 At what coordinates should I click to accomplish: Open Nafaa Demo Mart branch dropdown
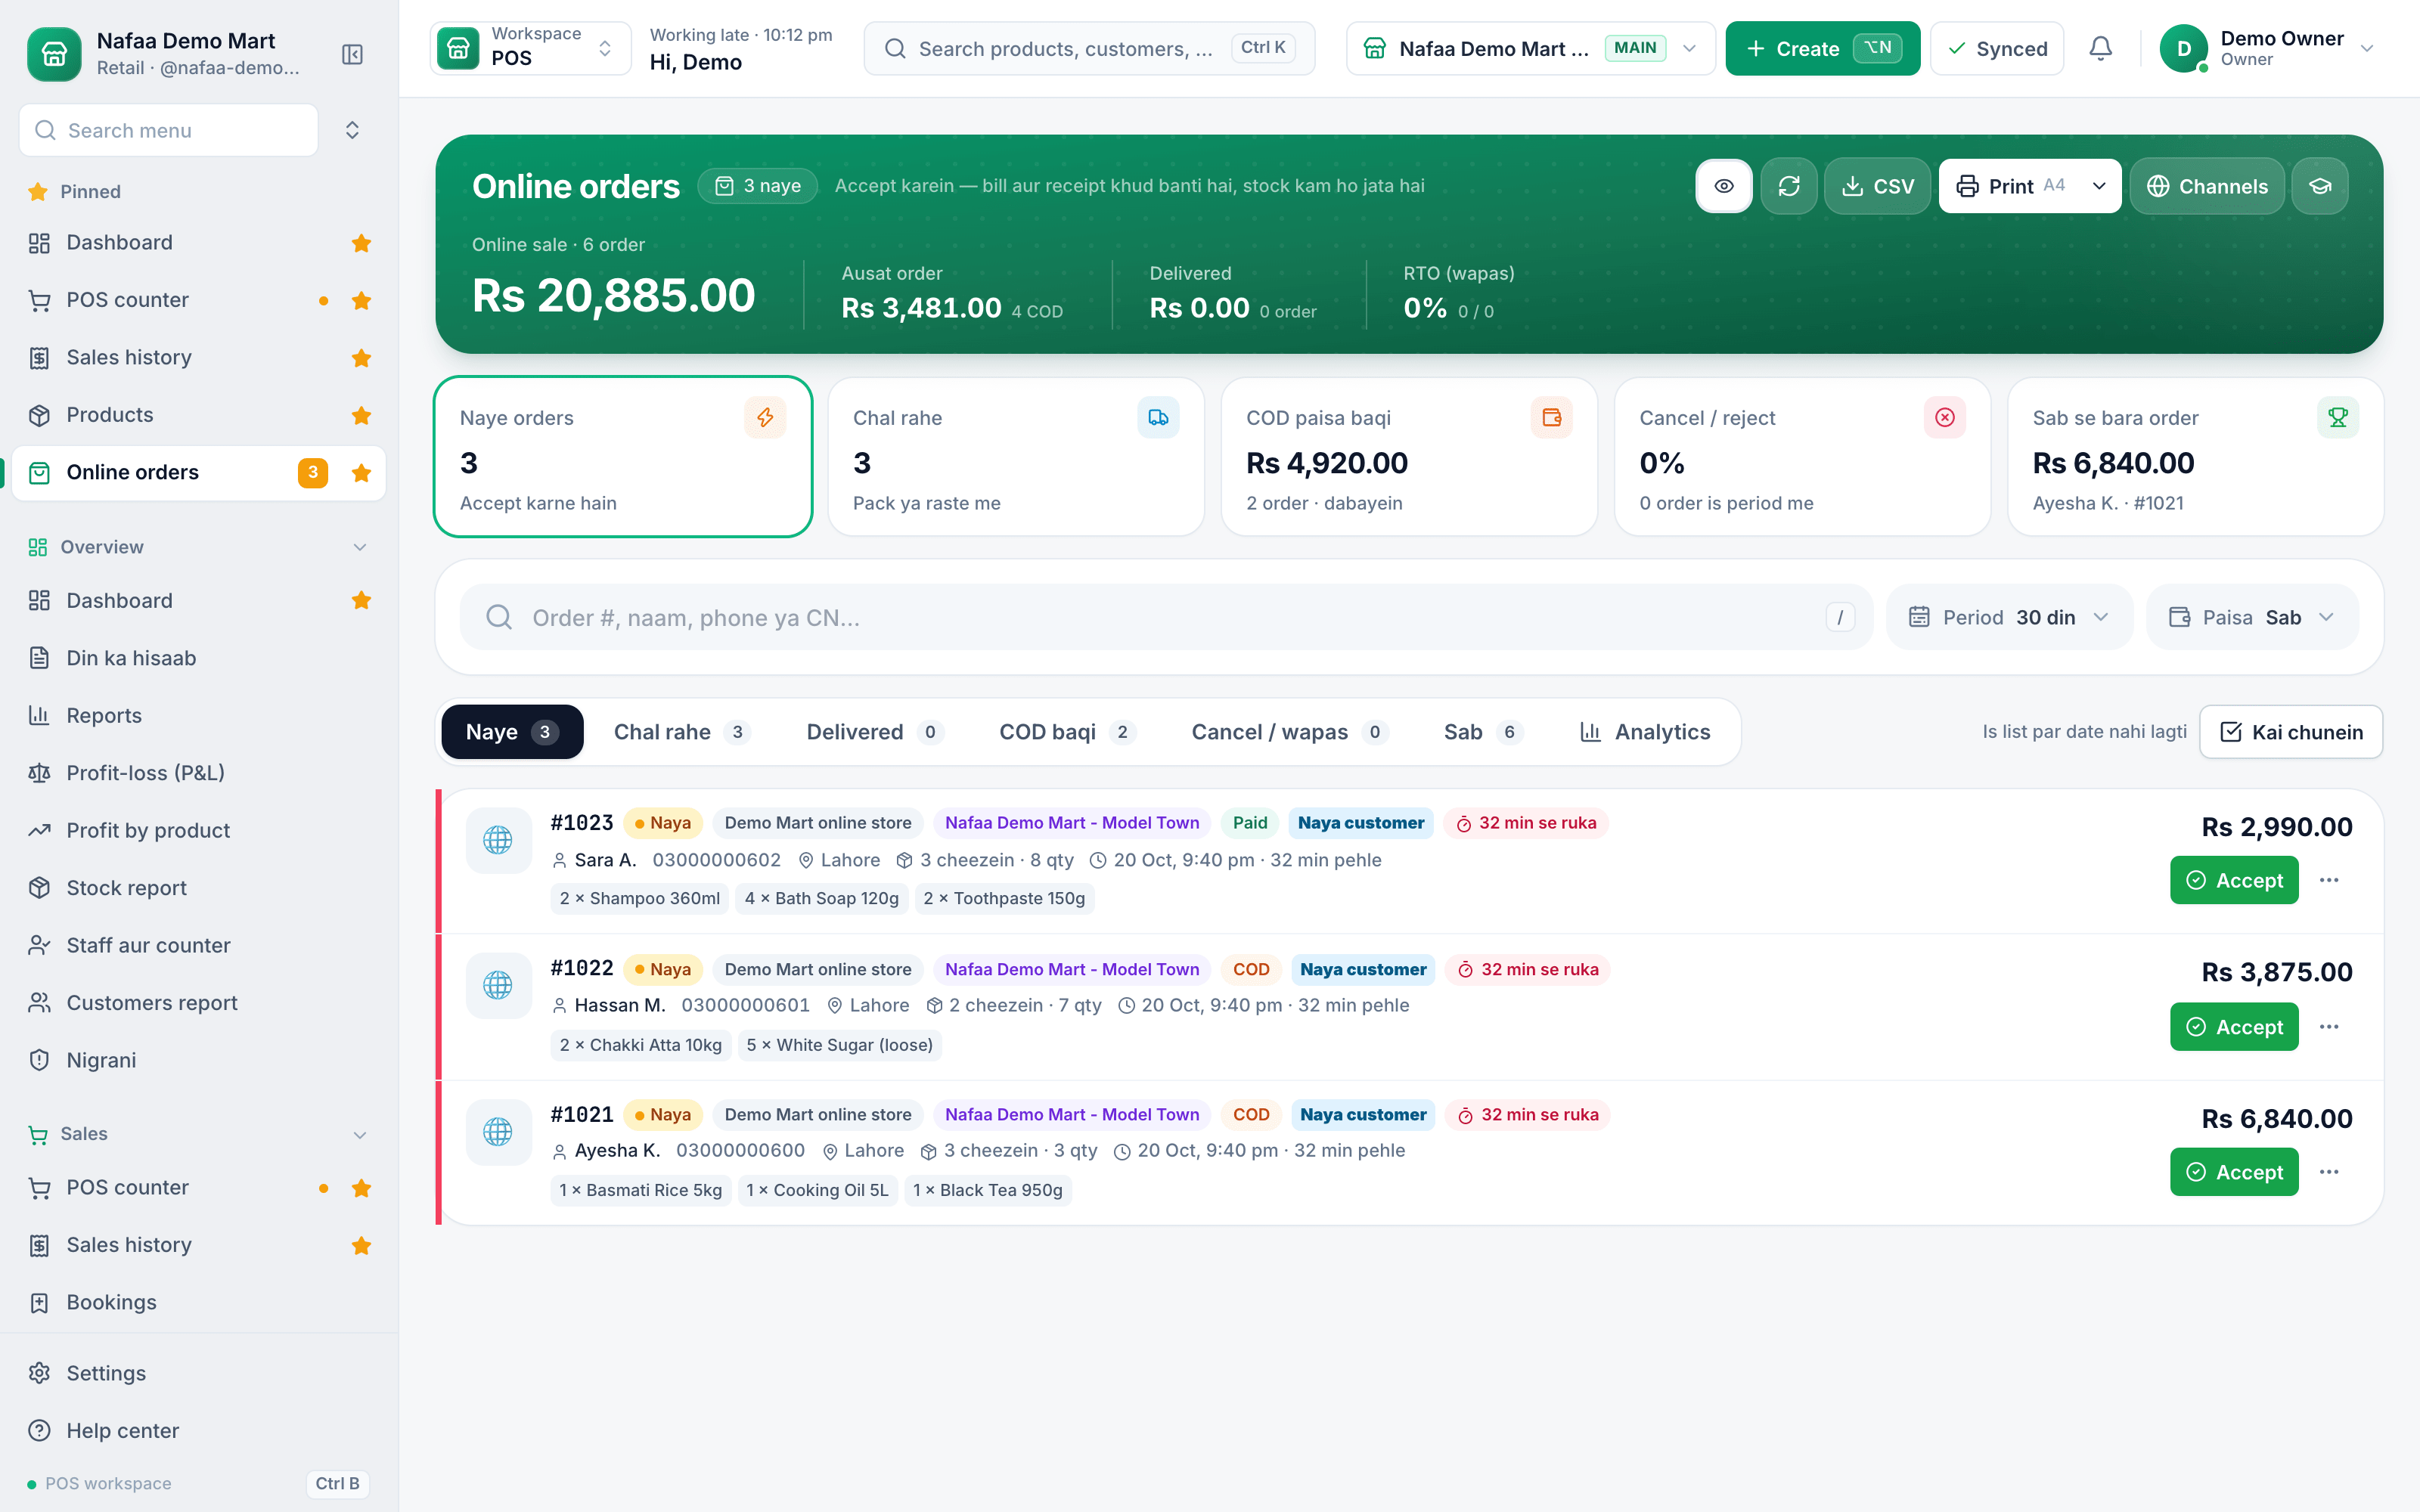tap(1530, 48)
